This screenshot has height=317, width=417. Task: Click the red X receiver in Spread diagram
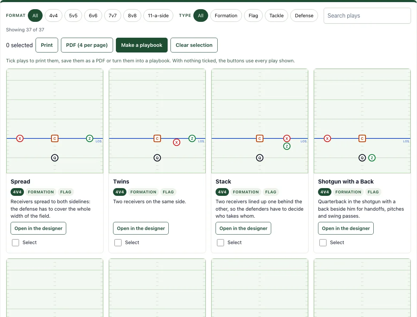[x=20, y=138]
